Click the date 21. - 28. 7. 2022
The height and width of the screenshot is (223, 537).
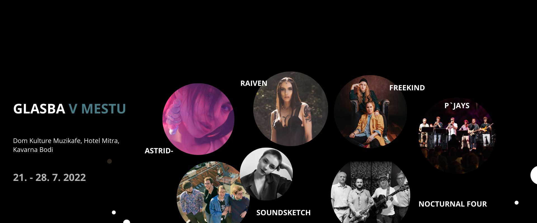click(x=50, y=177)
